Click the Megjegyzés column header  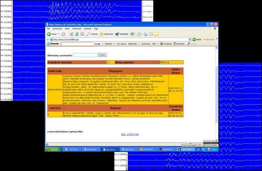tap(115, 71)
